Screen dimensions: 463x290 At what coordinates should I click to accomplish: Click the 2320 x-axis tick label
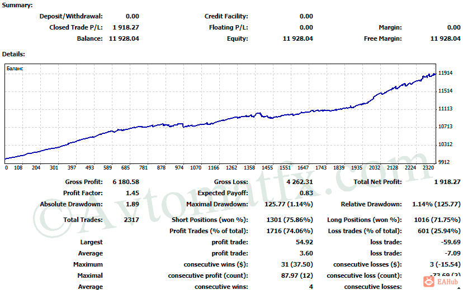tap(428, 167)
